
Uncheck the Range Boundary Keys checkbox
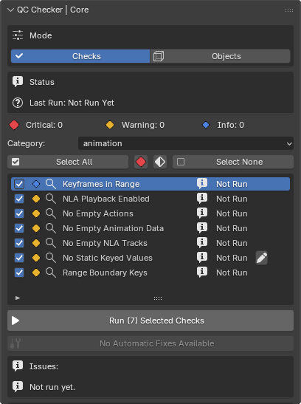[19, 273]
